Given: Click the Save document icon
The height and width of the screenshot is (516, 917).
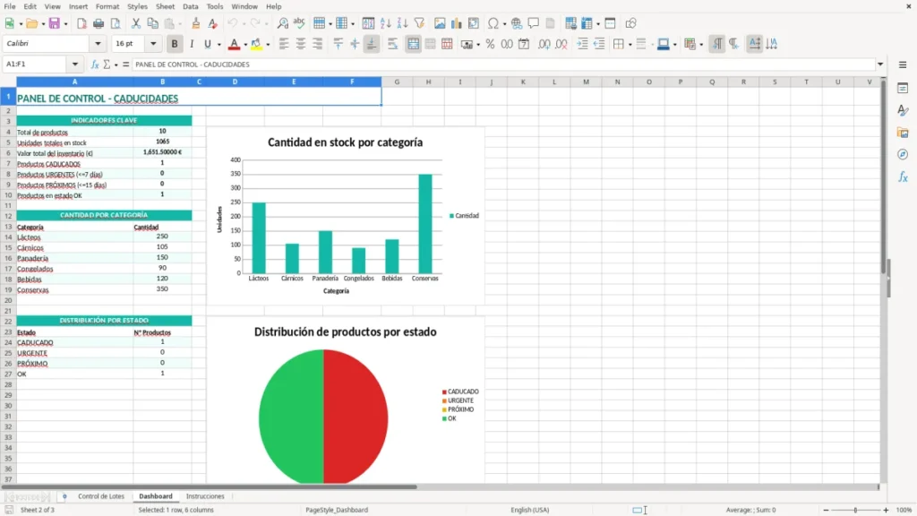Looking at the screenshot, I should tap(55, 23).
